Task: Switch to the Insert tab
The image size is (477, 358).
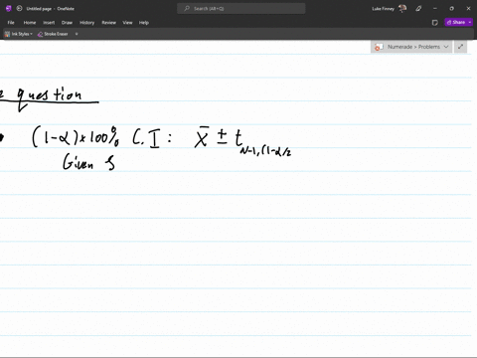Action: click(49, 23)
